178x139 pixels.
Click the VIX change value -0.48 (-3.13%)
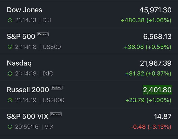[x=151, y=127]
